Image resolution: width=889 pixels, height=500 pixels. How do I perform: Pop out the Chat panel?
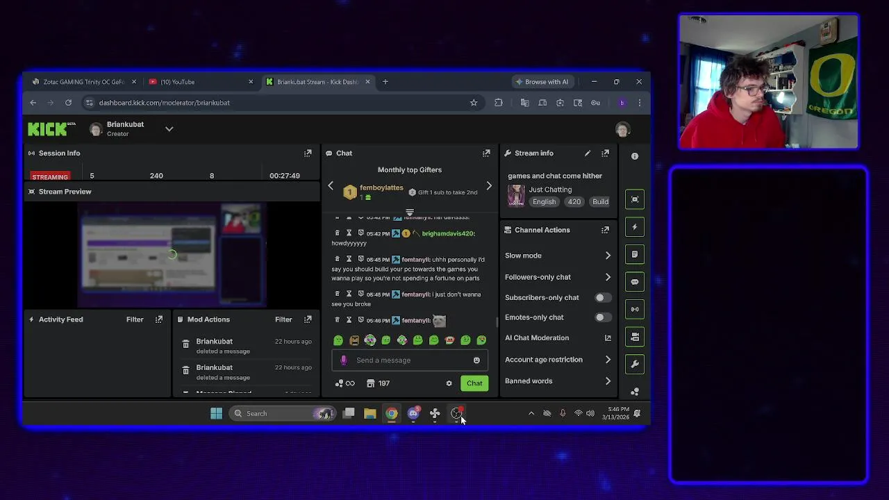click(486, 153)
